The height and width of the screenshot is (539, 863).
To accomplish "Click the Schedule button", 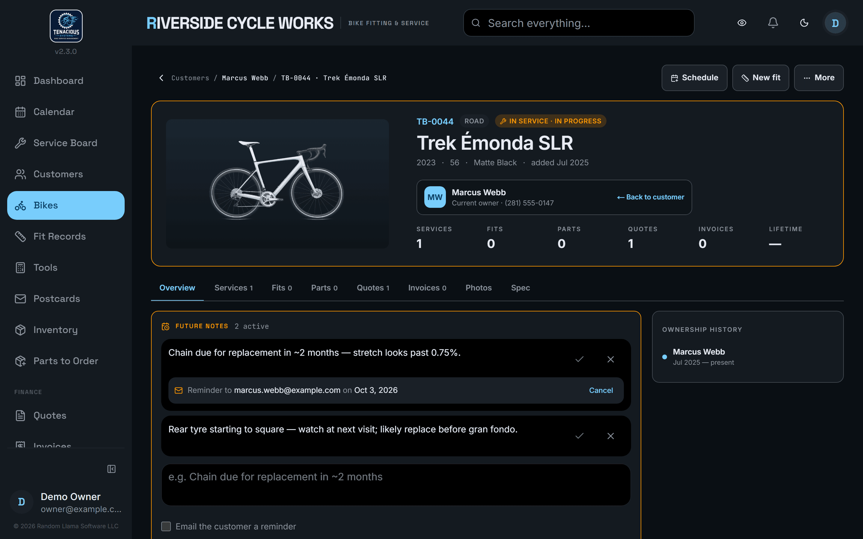I will tap(694, 78).
